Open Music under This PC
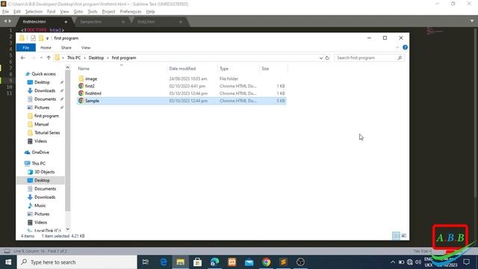The width and height of the screenshot is (478, 269). pos(40,205)
